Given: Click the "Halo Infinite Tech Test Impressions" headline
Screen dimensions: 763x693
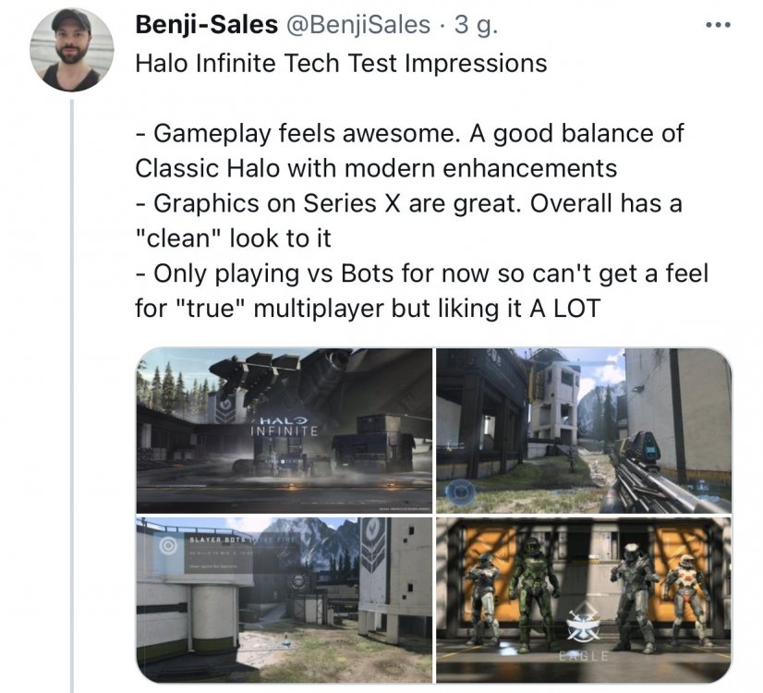Looking at the screenshot, I should point(341,64).
